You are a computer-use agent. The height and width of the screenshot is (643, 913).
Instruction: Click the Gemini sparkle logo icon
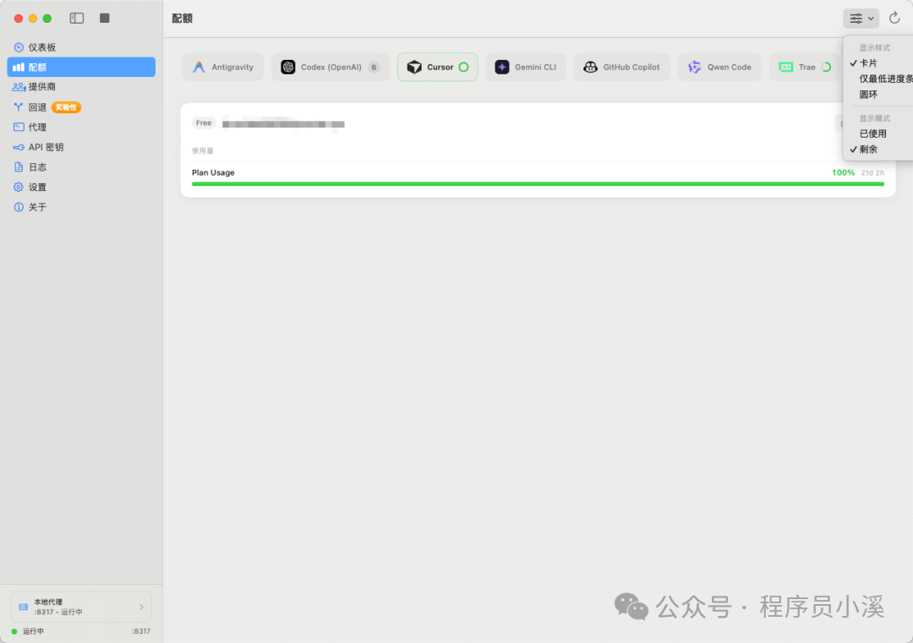pyautogui.click(x=502, y=67)
